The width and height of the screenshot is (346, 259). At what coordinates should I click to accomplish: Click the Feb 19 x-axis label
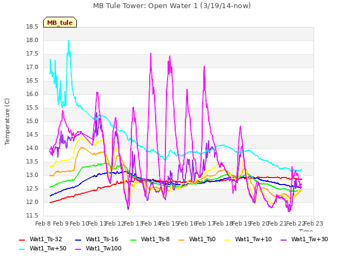(241, 223)
